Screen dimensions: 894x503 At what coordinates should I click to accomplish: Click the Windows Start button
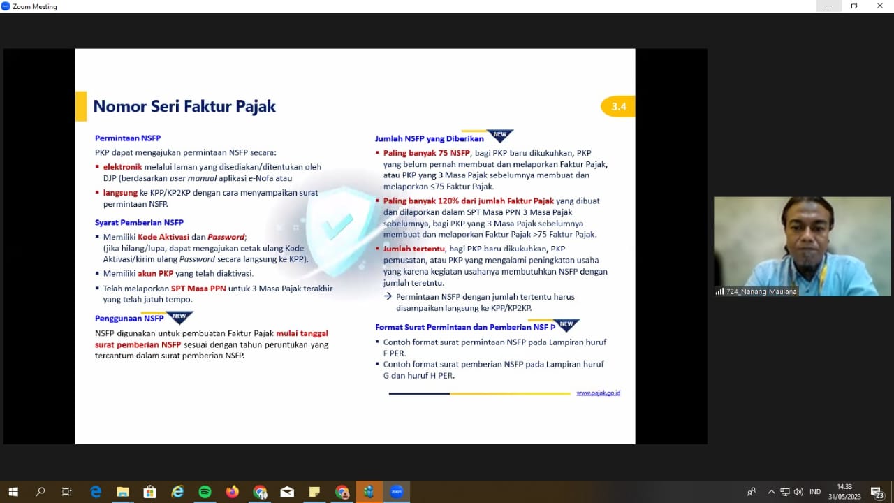[13, 492]
